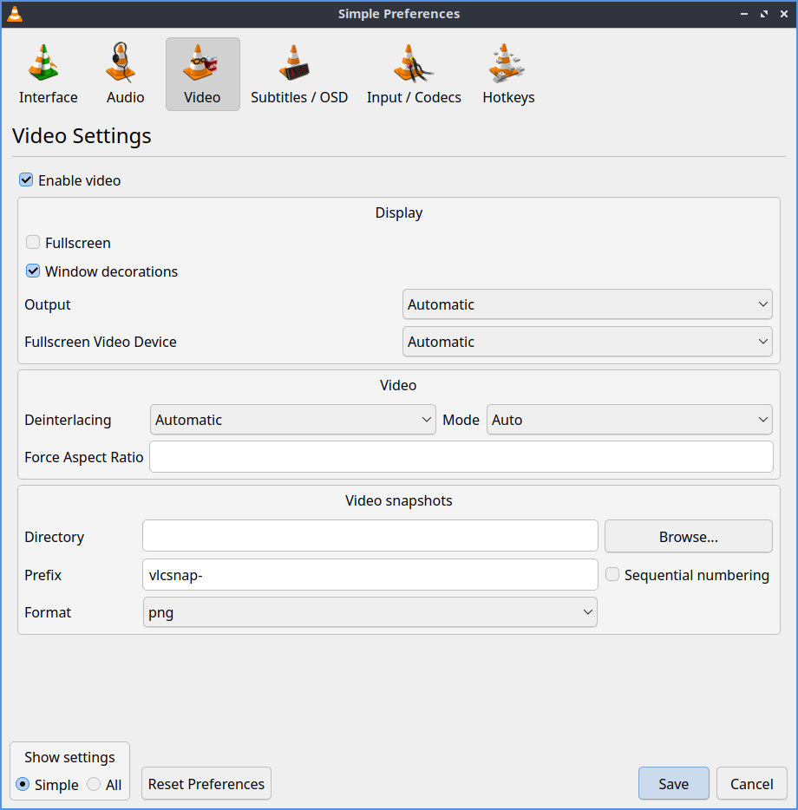Screen dimensions: 798x810
Task: Toggle Window decorations checkbox
Action: pos(34,271)
